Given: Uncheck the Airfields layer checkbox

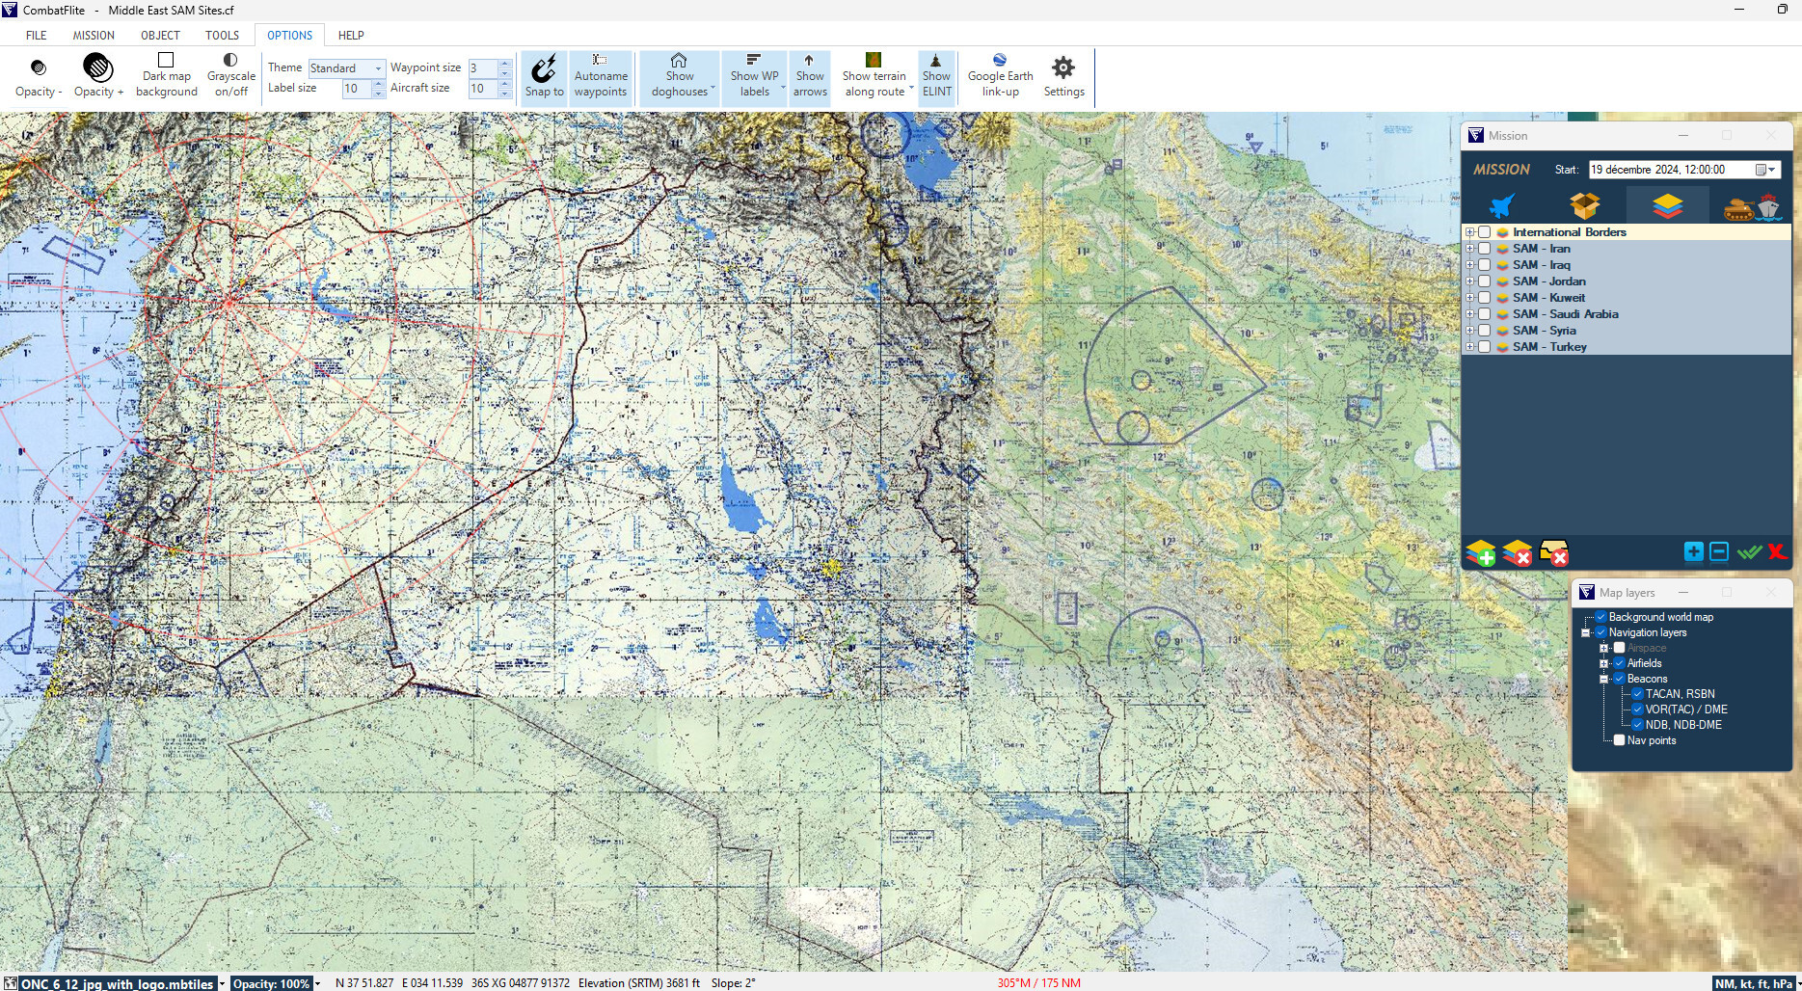Looking at the screenshot, I should [x=1620, y=663].
